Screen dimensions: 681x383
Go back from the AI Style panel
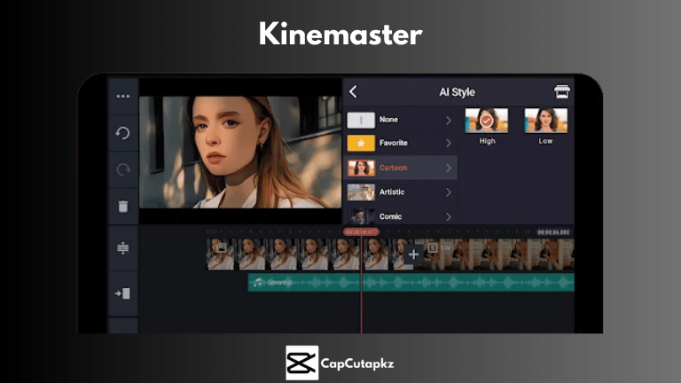(353, 91)
